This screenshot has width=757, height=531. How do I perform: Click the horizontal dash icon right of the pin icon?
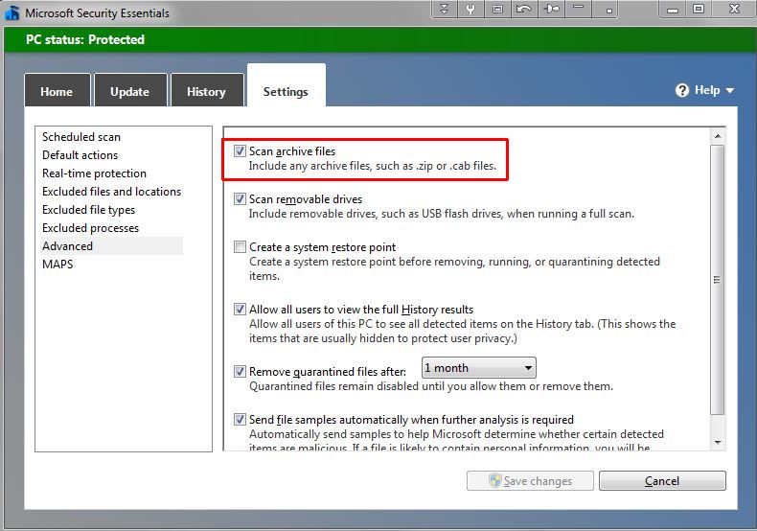tap(579, 7)
